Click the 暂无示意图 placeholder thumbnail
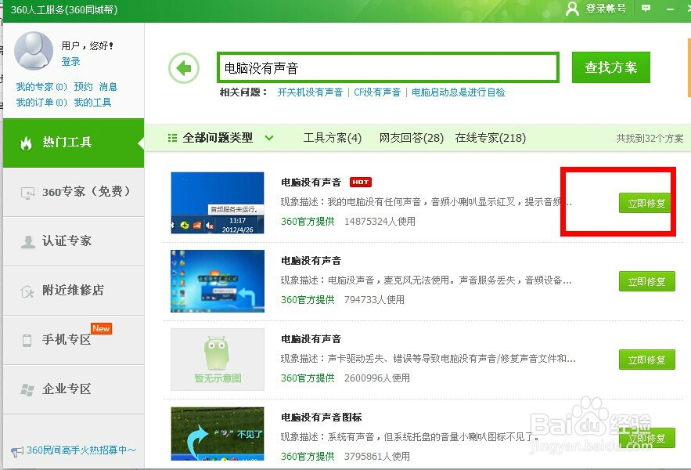 (218, 360)
